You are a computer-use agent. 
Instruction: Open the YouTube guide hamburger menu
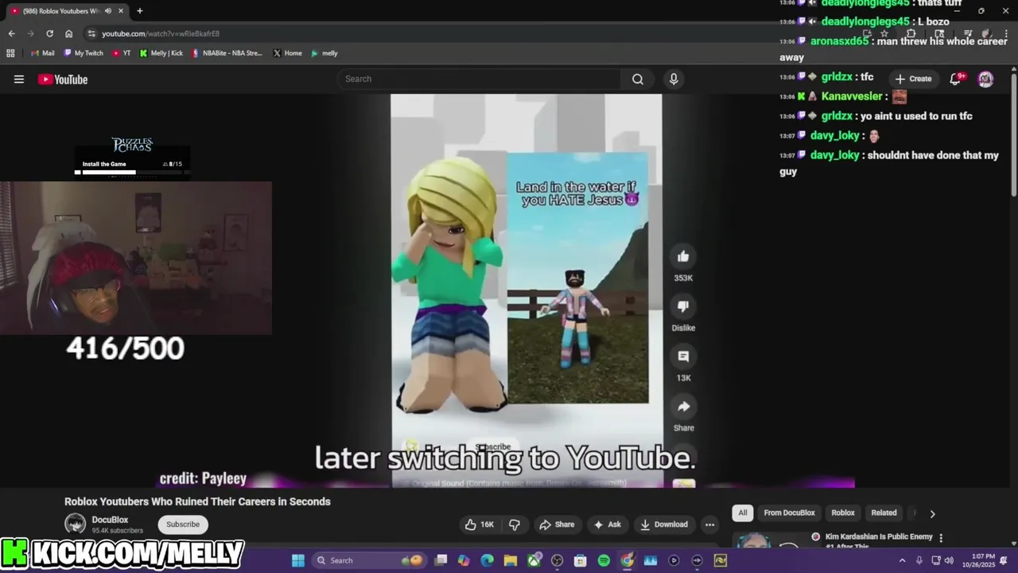(x=19, y=79)
